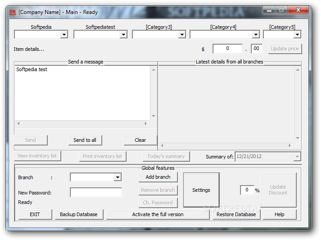The width and height of the screenshot is (321, 240).
Task: Click Latest details scroll down arrow
Action: pos(298,138)
